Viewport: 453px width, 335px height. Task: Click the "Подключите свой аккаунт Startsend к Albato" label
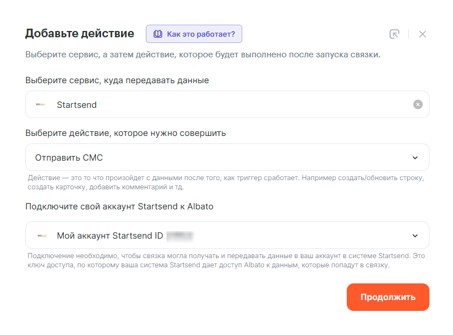click(x=119, y=207)
